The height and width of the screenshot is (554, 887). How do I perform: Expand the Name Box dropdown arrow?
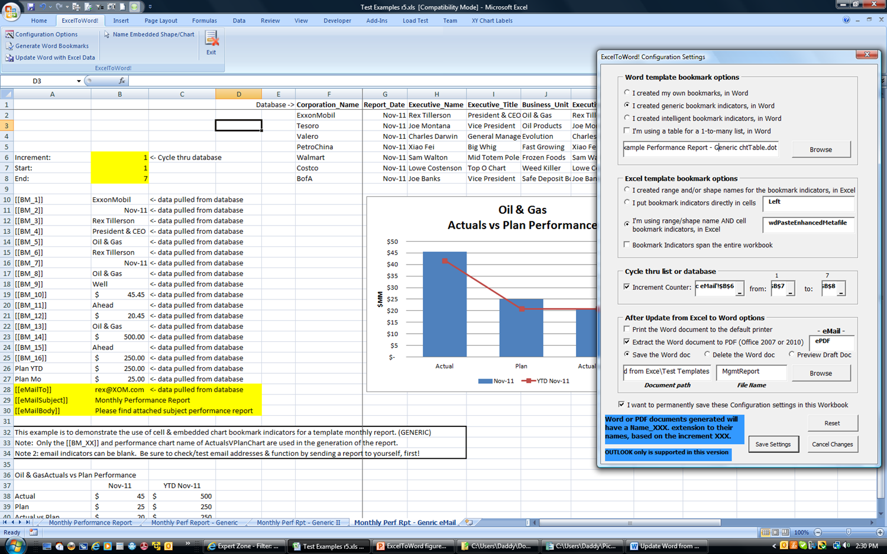tap(79, 81)
